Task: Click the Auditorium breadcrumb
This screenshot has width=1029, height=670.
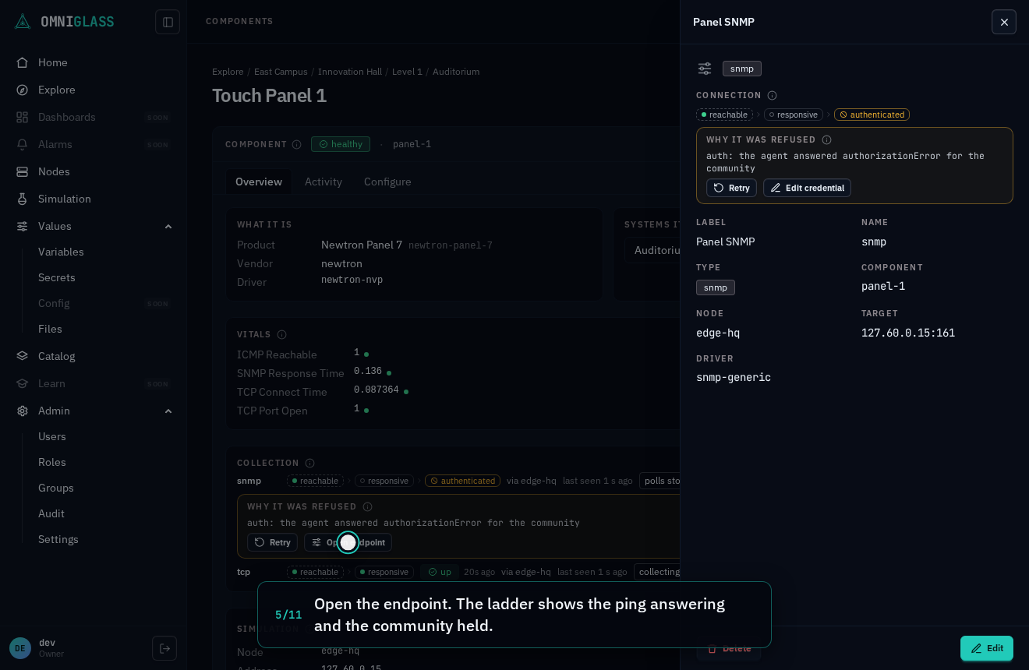Action: pyautogui.click(x=456, y=72)
